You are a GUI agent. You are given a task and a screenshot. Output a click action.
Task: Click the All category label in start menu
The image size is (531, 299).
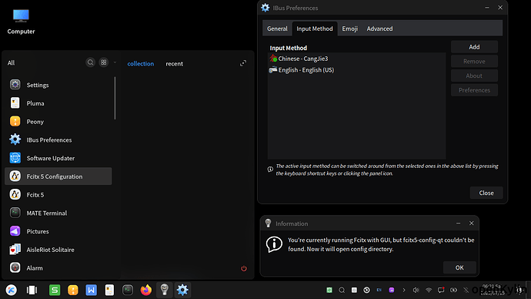12,62
